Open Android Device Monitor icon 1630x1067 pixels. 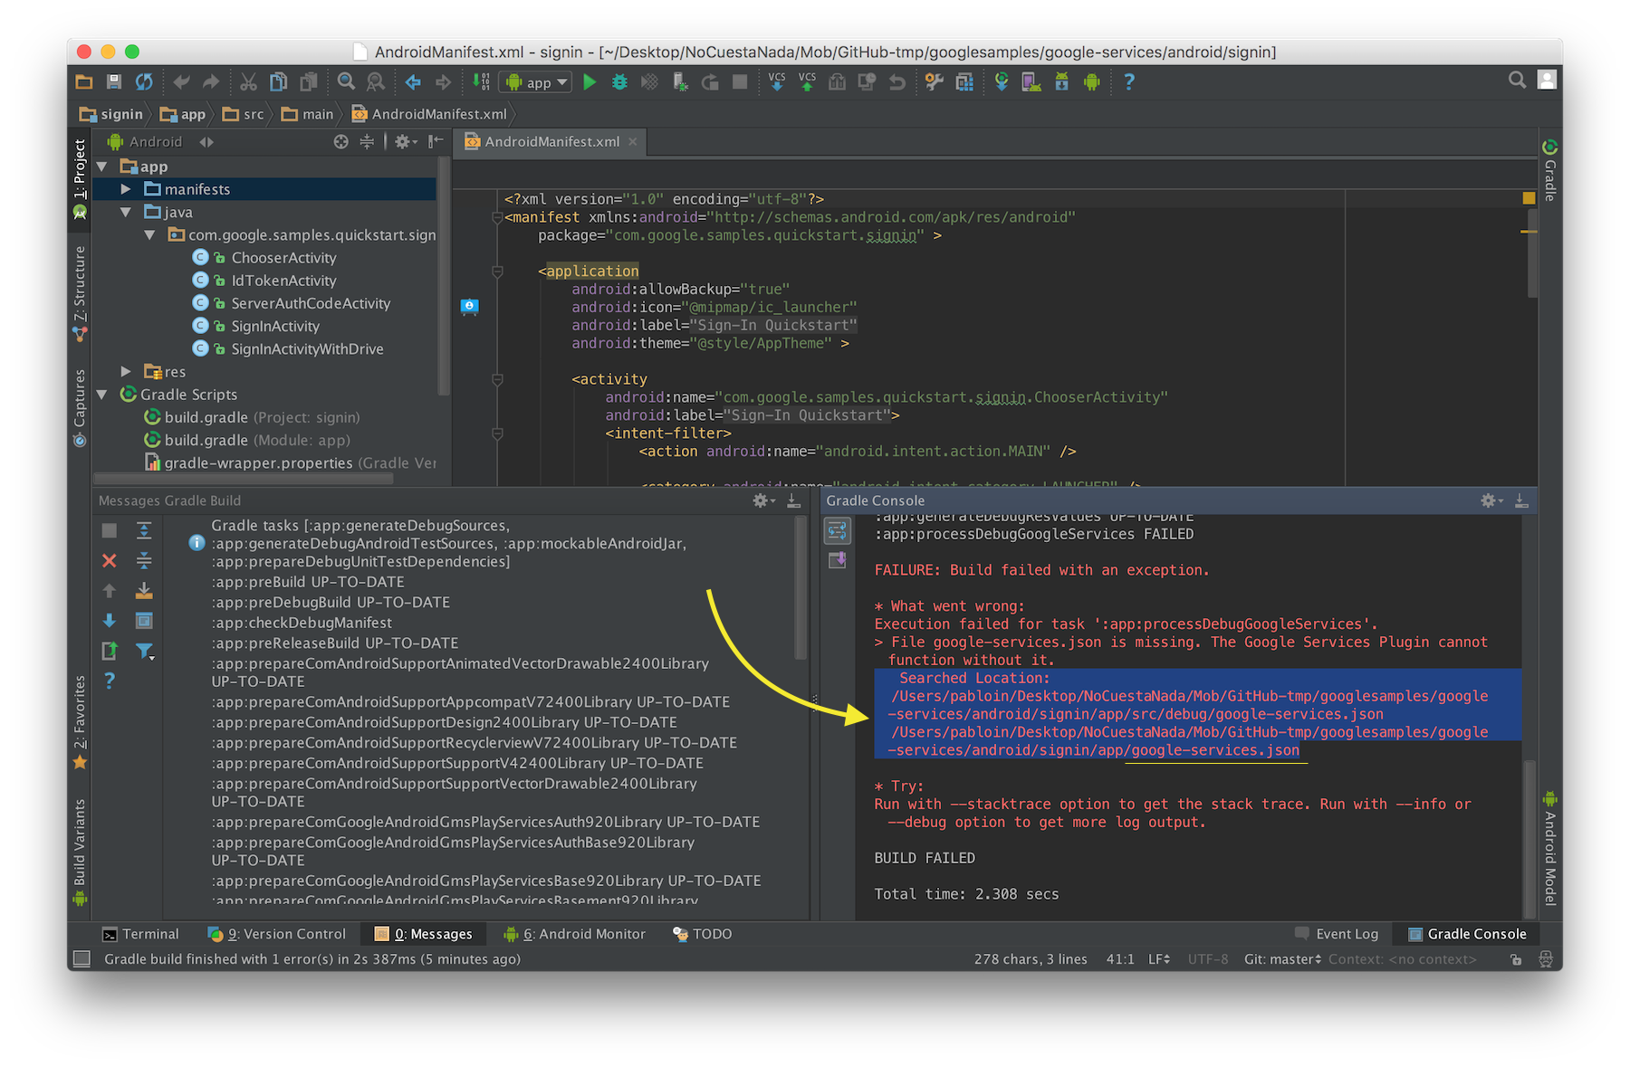pyautogui.click(x=1092, y=82)
